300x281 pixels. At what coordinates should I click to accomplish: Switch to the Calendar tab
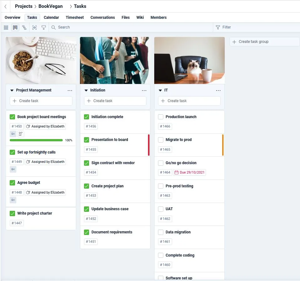[x=51, y=18]
